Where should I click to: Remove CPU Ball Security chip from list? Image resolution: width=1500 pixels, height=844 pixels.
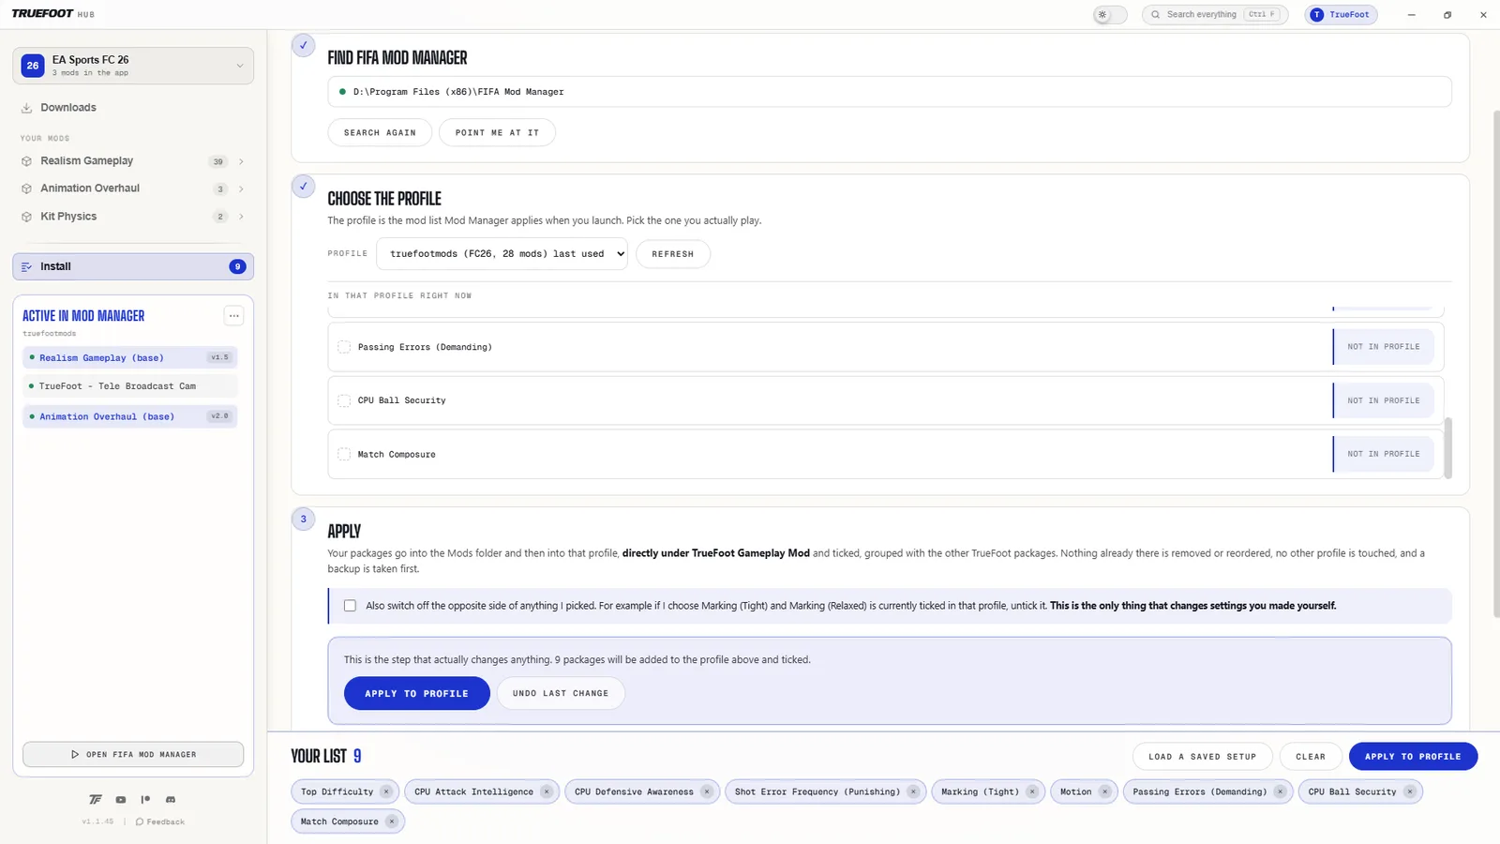[1409, 791]
